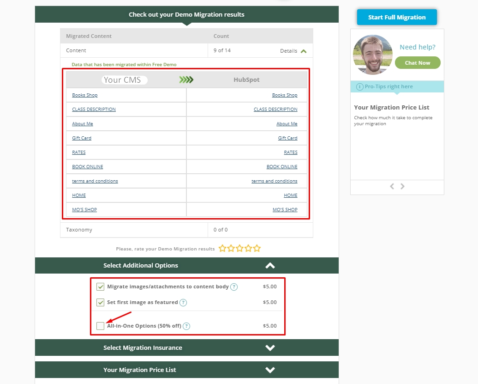
Task: Click the green migration arrows icon
Action: pyautogui.click(x=186, y=80)
